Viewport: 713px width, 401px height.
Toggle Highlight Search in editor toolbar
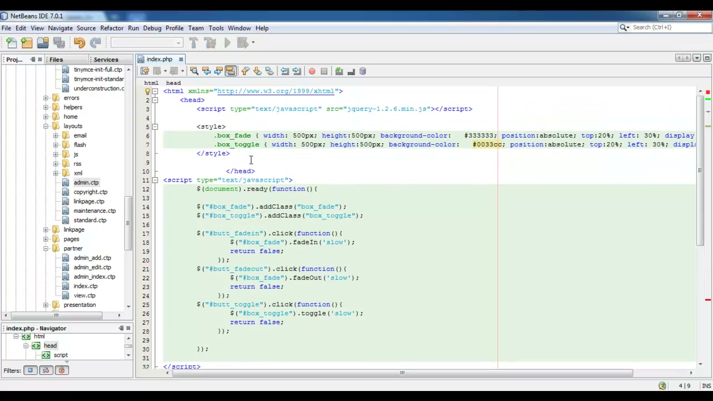231,71
